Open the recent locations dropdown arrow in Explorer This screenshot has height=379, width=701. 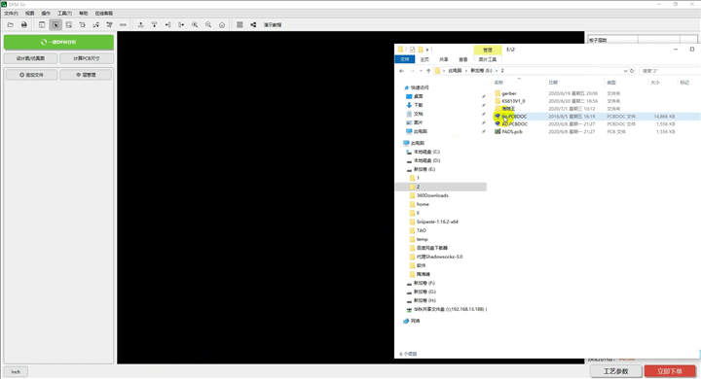point(421,71)
